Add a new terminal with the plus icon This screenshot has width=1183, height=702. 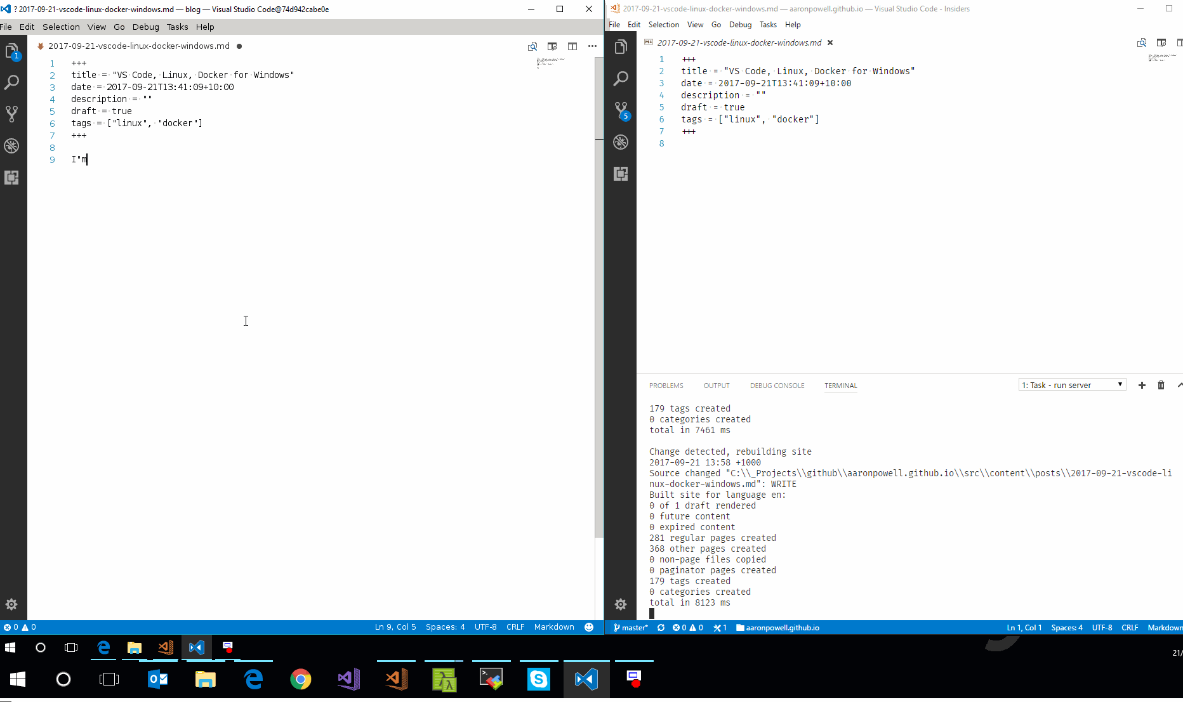(1142, 385)
